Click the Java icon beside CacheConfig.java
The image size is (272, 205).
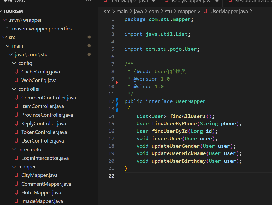tap(17, 72)
